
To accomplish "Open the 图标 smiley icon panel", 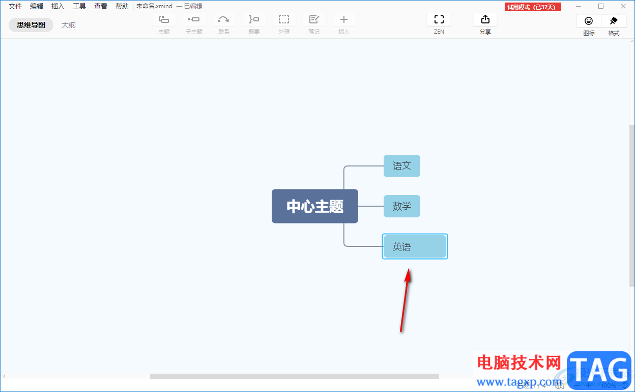I will [589, 21].
